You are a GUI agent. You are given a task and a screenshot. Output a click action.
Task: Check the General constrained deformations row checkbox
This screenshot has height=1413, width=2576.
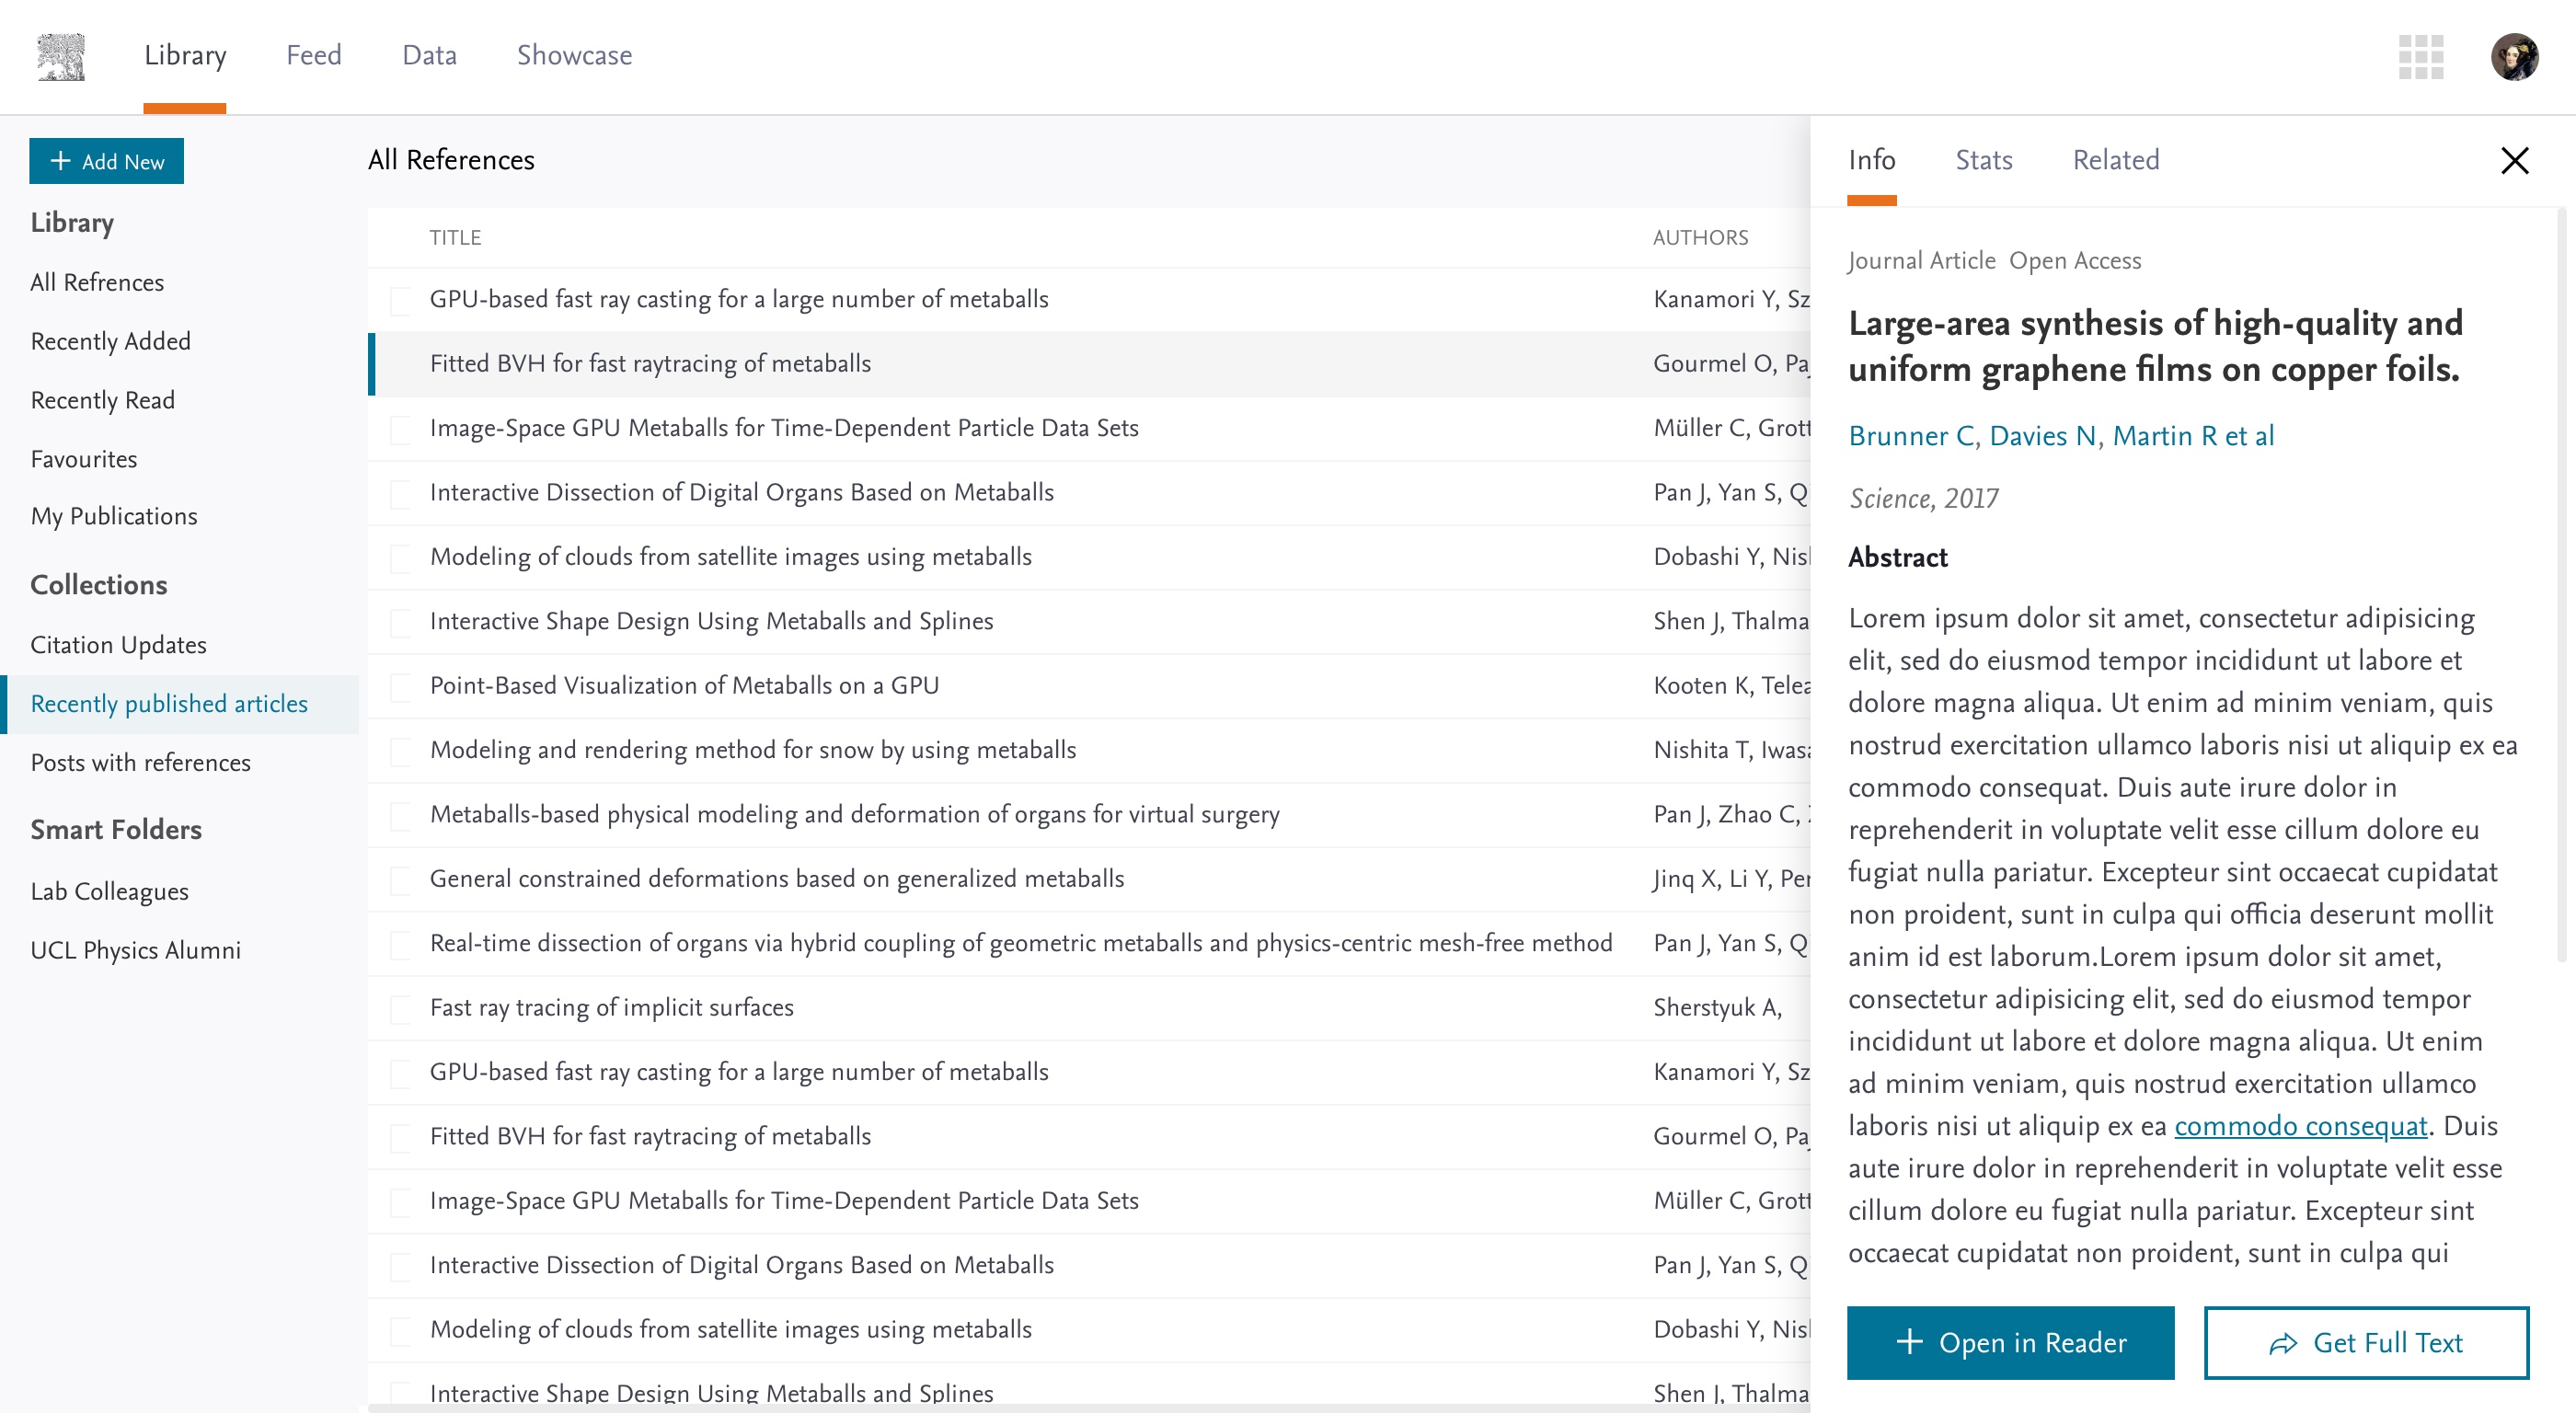click(x=400, y=879)
